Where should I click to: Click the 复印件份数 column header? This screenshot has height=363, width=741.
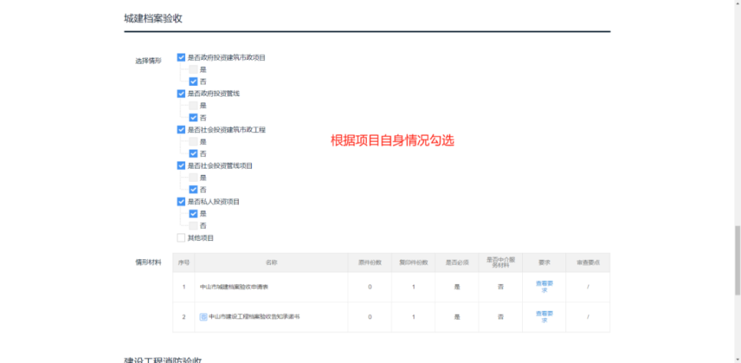(x=413, y=263)
